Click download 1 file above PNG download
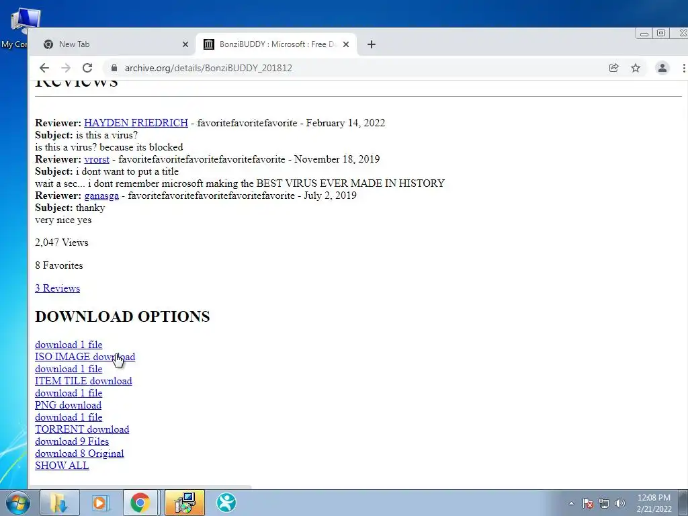Image resolution: width=688 pixels, height=516 pixels. [x=69, y=393]
